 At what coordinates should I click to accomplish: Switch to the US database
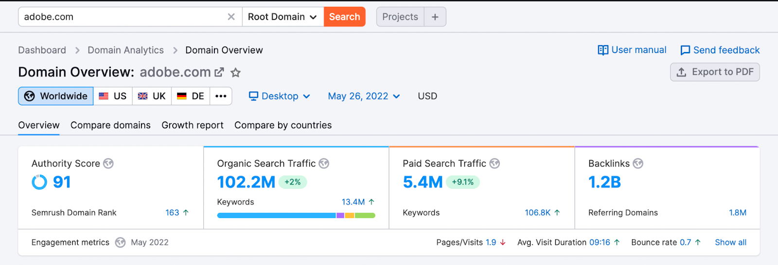pyautogui.click(x=113, y=96)
